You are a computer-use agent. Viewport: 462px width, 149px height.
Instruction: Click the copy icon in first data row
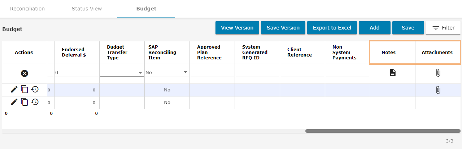pos(25,90)
